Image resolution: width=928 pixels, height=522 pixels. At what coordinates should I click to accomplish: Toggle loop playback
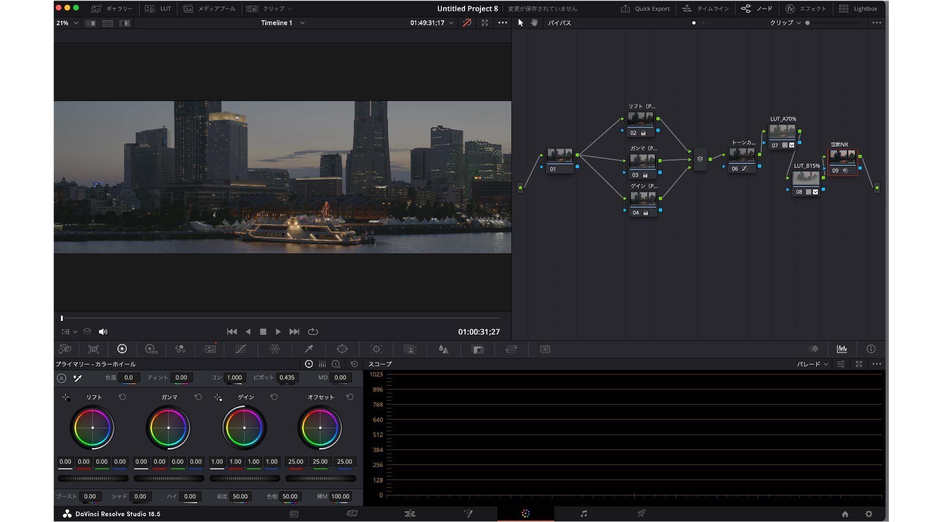[x=313, y=332]
